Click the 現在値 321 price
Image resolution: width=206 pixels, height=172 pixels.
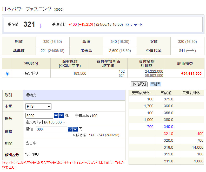coord(29,24)
